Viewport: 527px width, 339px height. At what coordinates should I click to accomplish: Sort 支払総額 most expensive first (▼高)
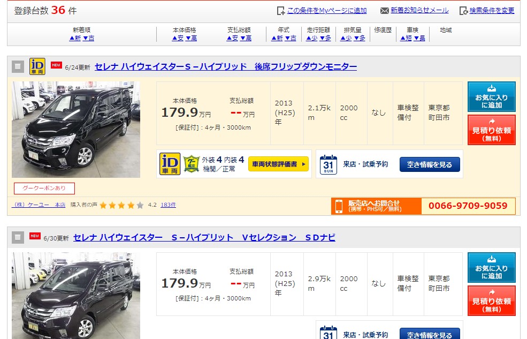[246, 38]
